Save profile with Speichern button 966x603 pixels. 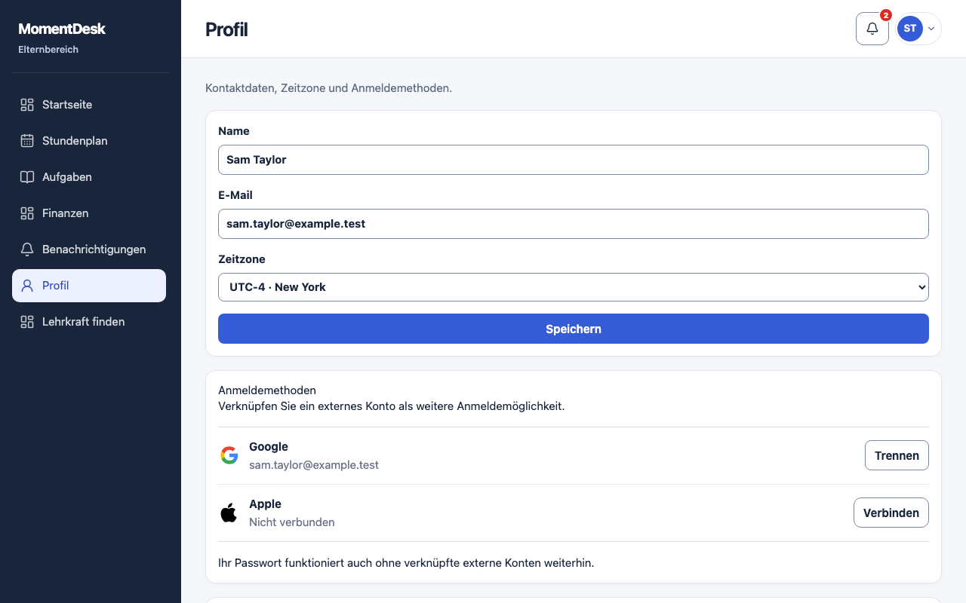click(574, 329)
